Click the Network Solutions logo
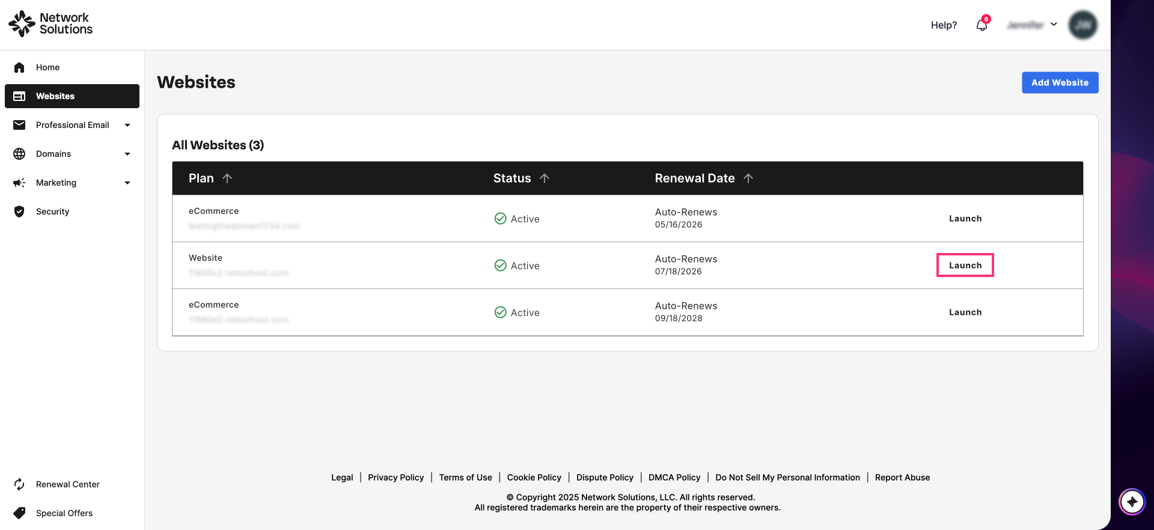This screenshot has width=1154, height=530. point(50,23)
